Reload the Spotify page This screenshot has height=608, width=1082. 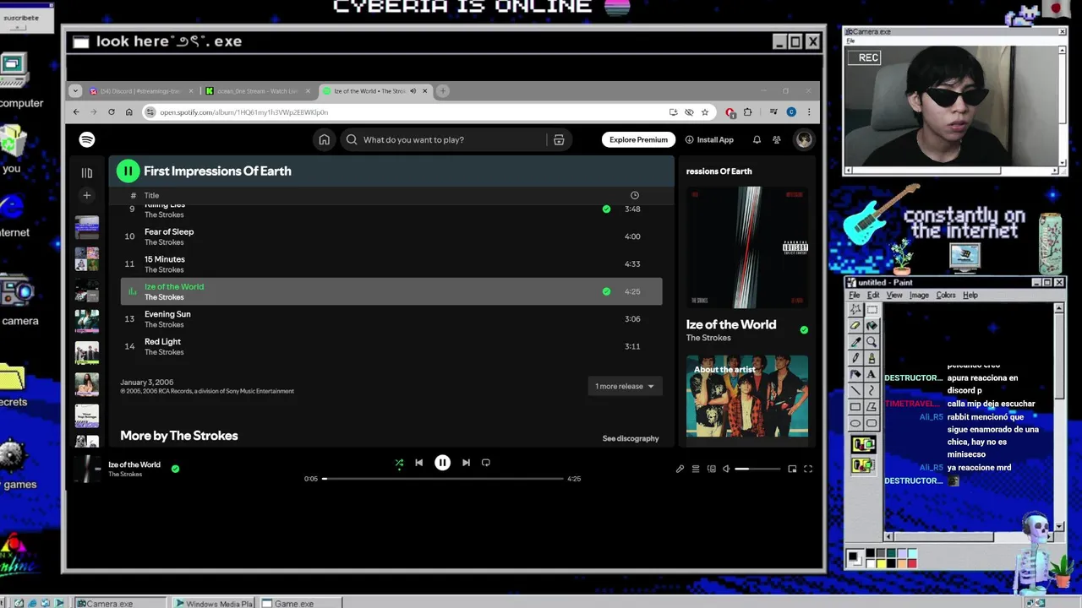(x=112, y=112)
